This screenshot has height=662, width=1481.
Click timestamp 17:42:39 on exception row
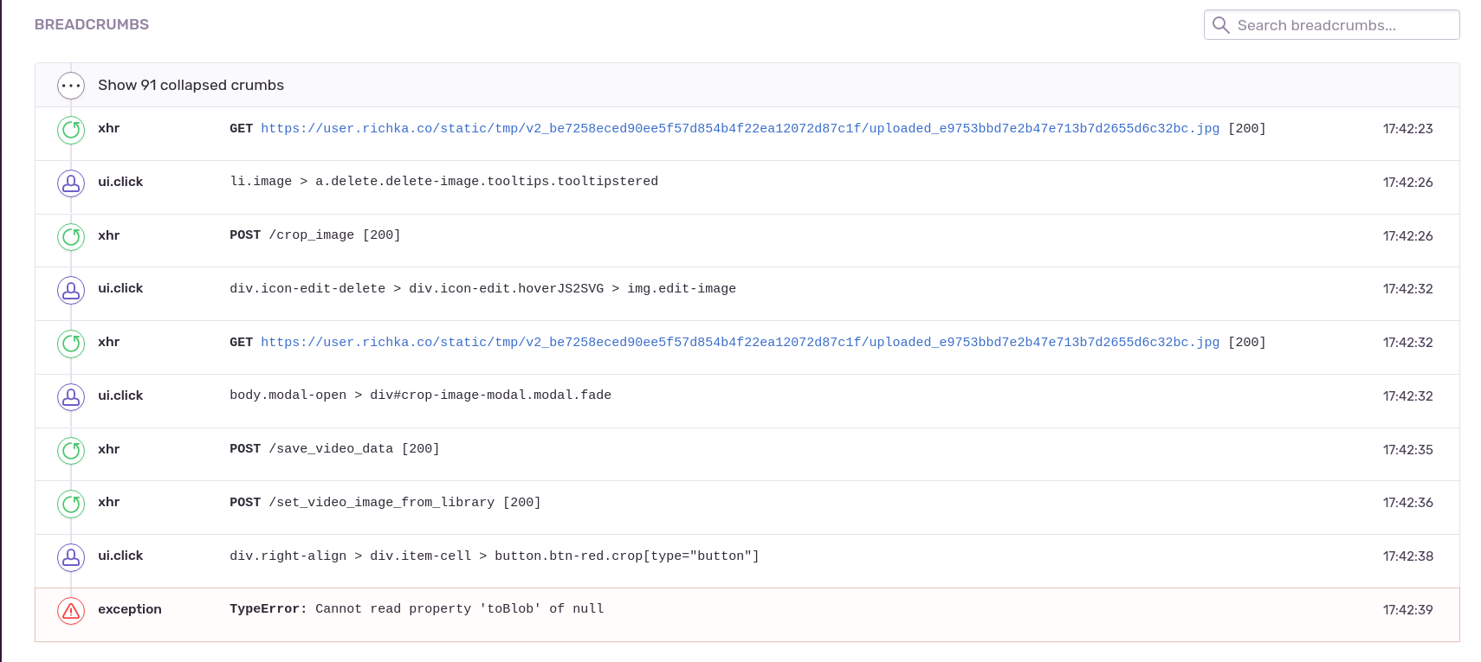tap(1407, 610)
